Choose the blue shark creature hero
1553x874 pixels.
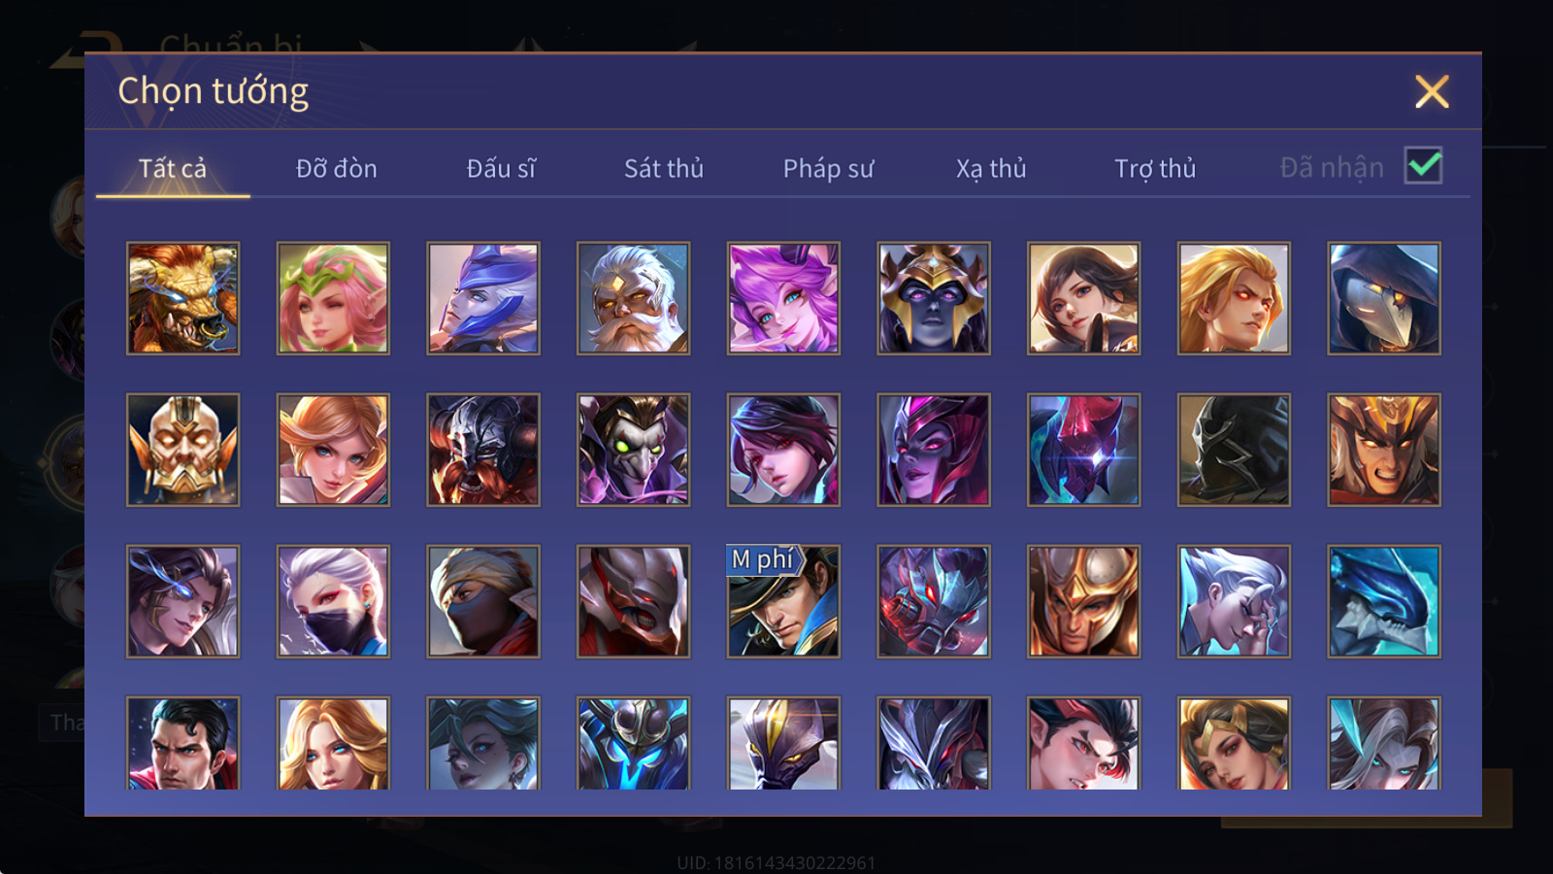(1384, 601)
